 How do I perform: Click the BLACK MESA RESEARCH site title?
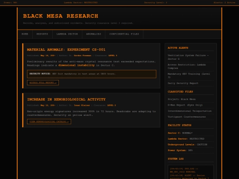(61, 16)
